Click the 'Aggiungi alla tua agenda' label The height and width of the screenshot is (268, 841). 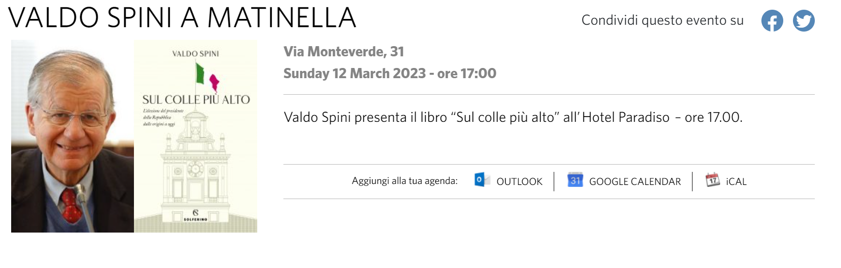point(405,181)
